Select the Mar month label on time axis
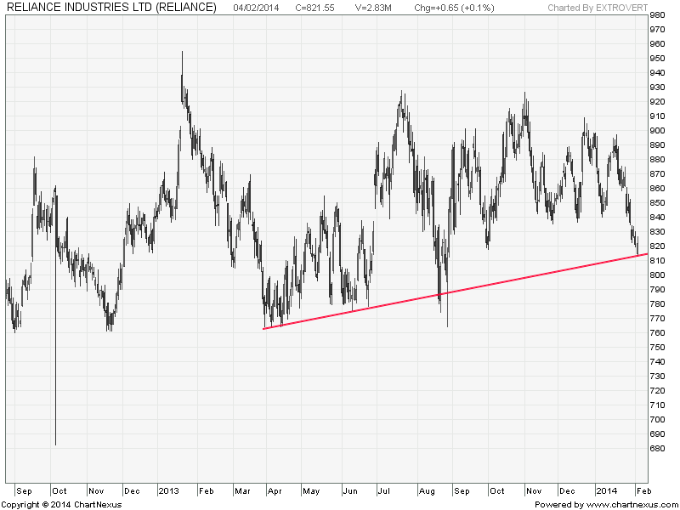The width and height of the screenshot is (680, 510). click(x=244, y=491)
